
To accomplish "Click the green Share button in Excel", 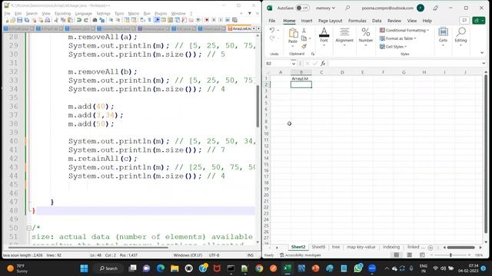I will 479,21.
